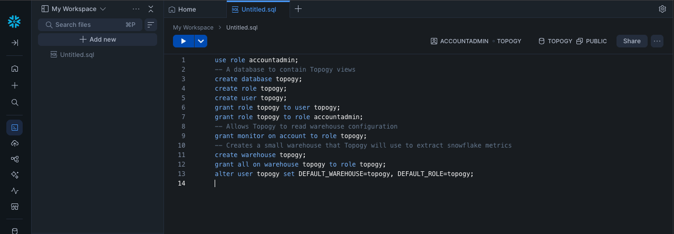Click the Add new button

pos(98,40)
